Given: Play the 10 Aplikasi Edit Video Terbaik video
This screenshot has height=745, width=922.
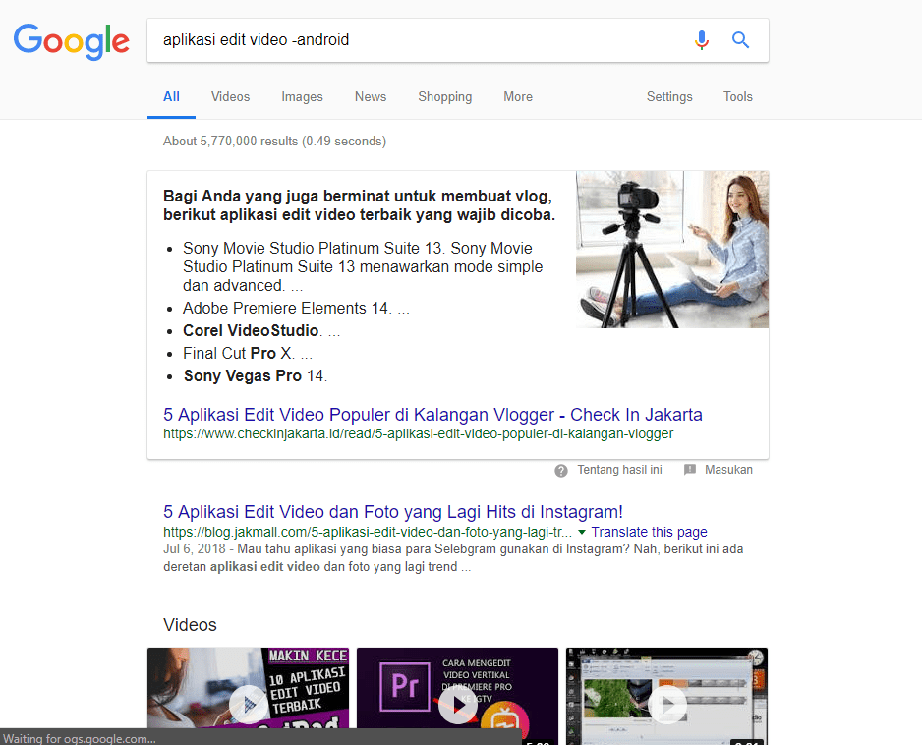Looking at the screenshot, I should pyautogui.click(x=248, y=705).
